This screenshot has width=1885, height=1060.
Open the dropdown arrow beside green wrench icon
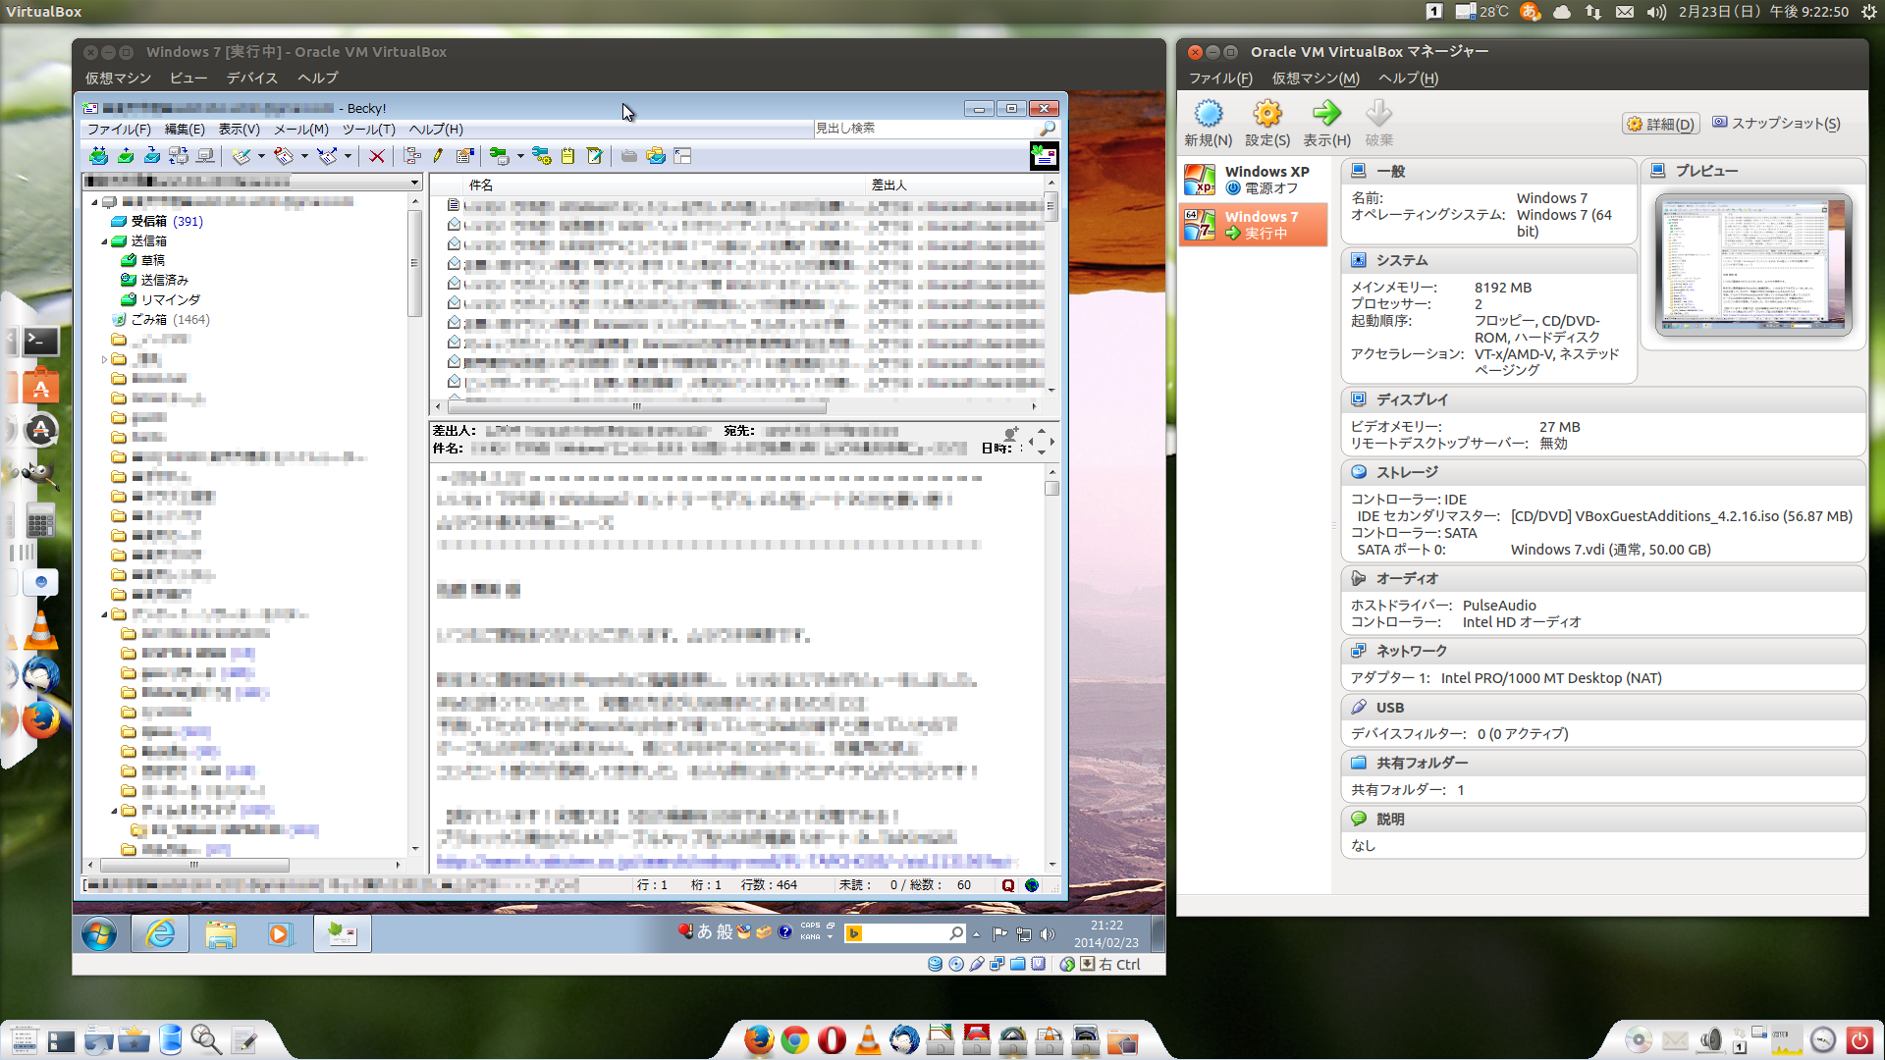pos(520,156)
